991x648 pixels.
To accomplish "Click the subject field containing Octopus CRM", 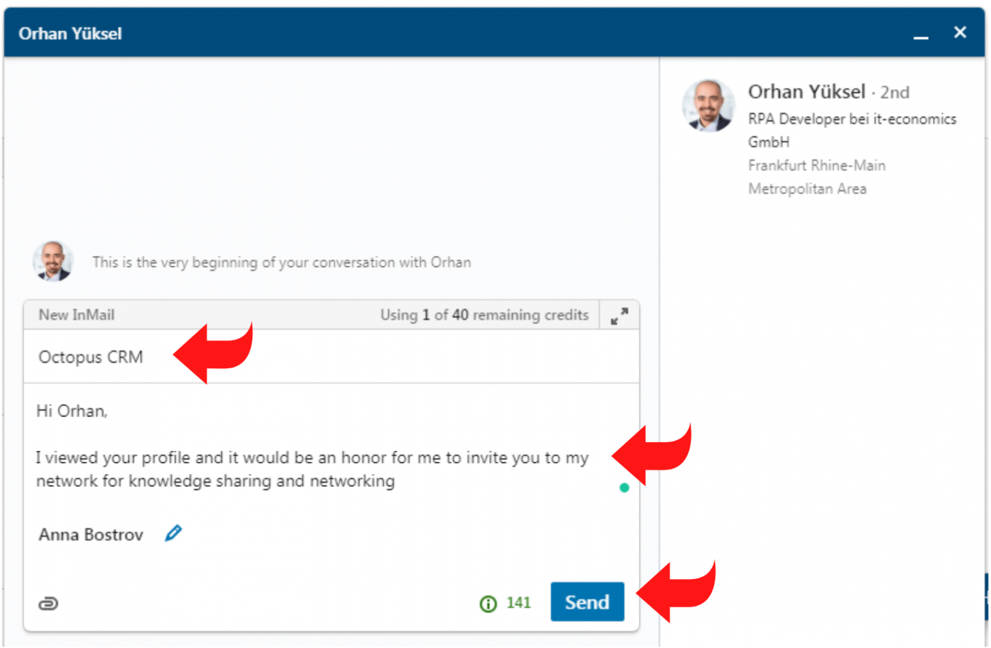I will [90, 357].
